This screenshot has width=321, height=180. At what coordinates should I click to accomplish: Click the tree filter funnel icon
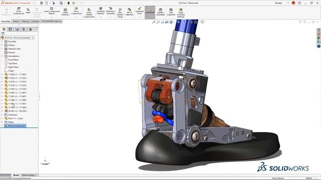coord(3,33)
